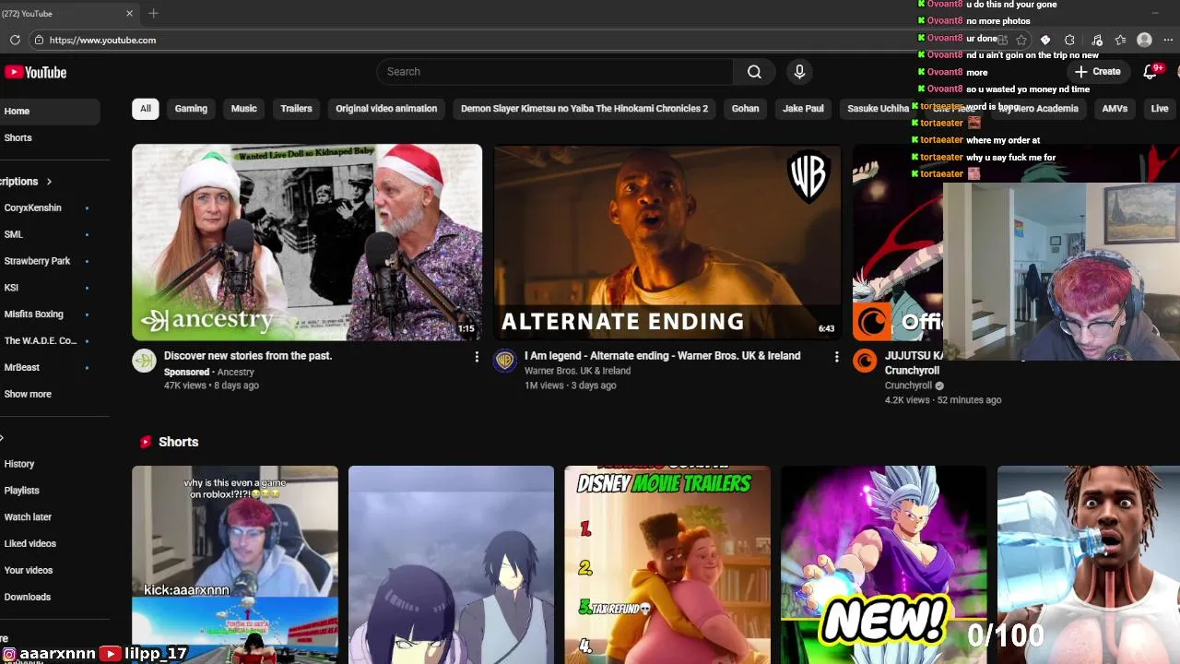Click the site info lock icon
1180x664 pixels.
click(x=39, y=40)
